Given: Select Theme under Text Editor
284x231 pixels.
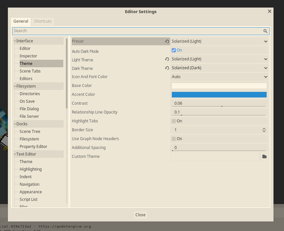Looking at the screenshot, I should pos(26,162).
